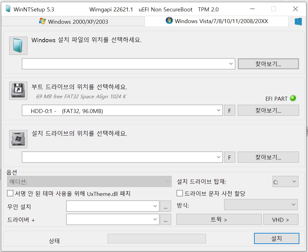Click the WinNTSetup title bar app icon
Image resolution: width=308 pixels, height=252 pixels.
(8, 9)
